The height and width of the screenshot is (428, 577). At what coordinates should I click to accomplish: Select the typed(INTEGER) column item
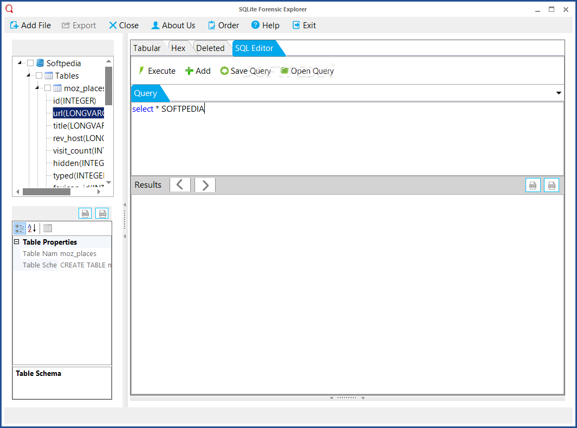click(x=79, y=176)
